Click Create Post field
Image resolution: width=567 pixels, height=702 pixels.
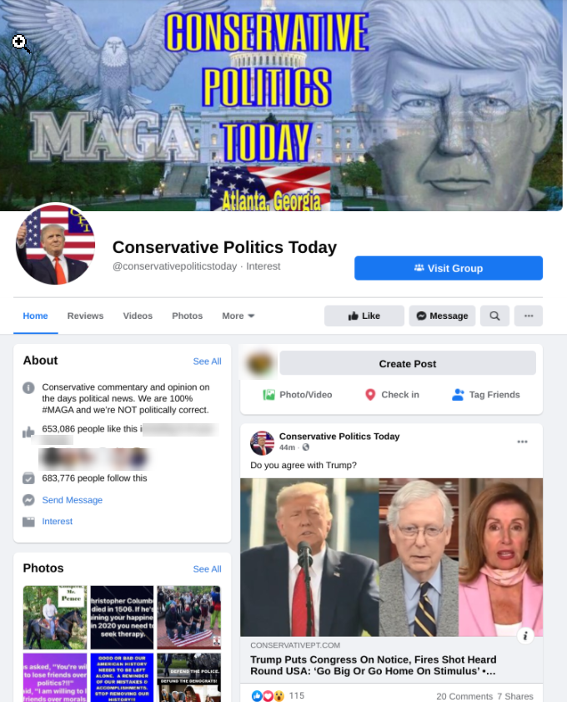pyautogui.click(x=408, y=363)
